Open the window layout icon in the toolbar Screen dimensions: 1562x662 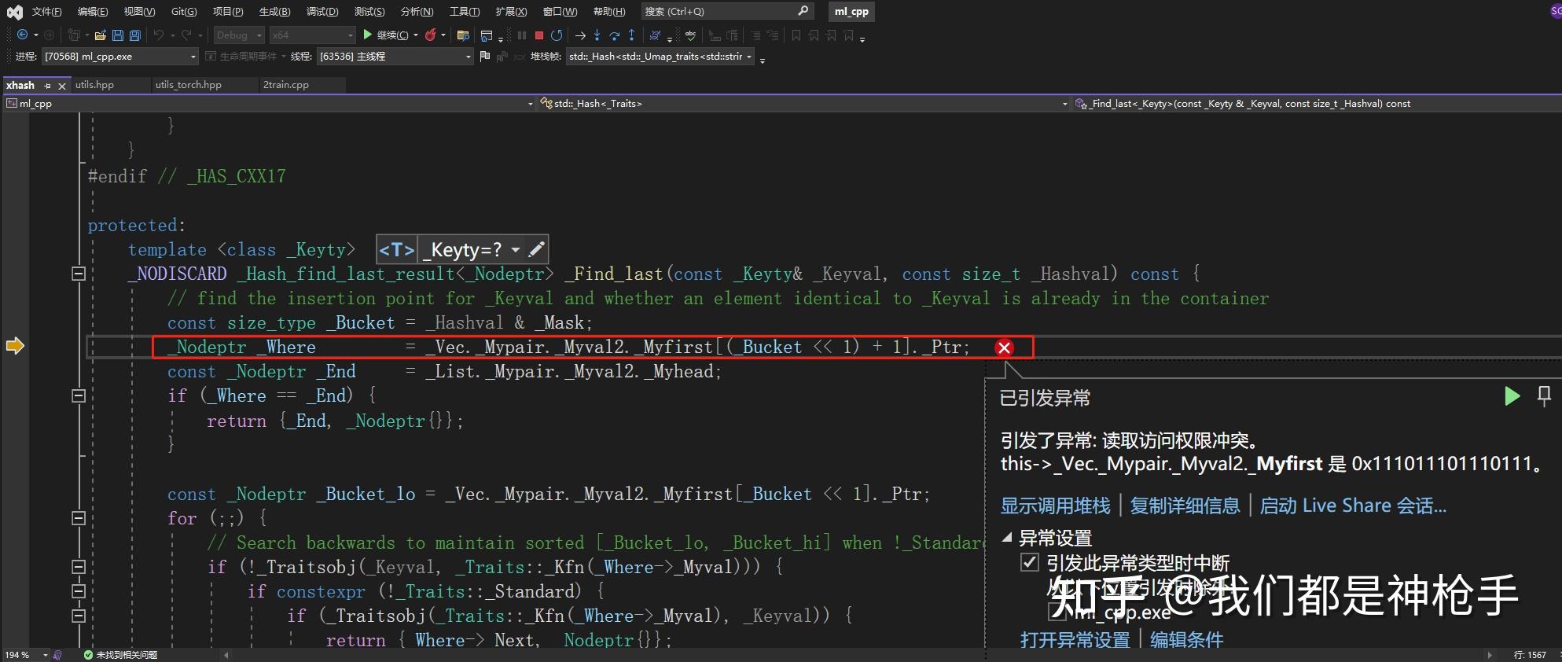click(487, 35)
